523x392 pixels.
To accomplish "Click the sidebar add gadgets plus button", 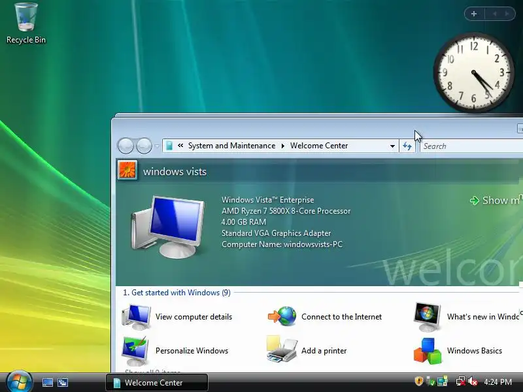I will pos(473,14).
